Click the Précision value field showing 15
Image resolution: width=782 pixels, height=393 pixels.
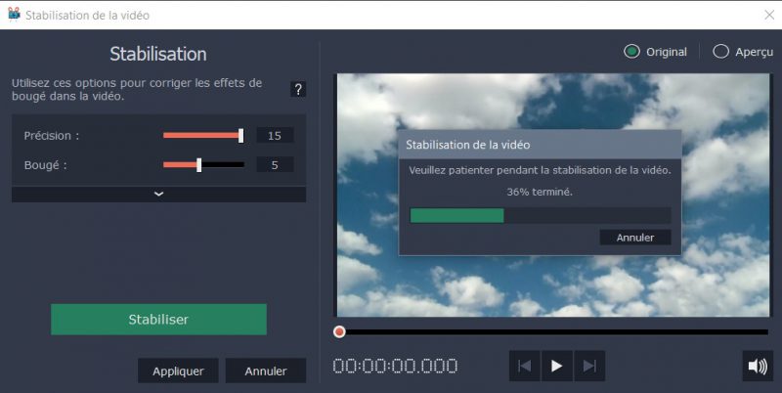point(275,136)
